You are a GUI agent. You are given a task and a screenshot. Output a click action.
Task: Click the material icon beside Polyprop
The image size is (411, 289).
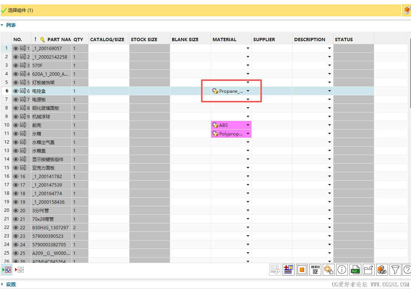(215, 134)
